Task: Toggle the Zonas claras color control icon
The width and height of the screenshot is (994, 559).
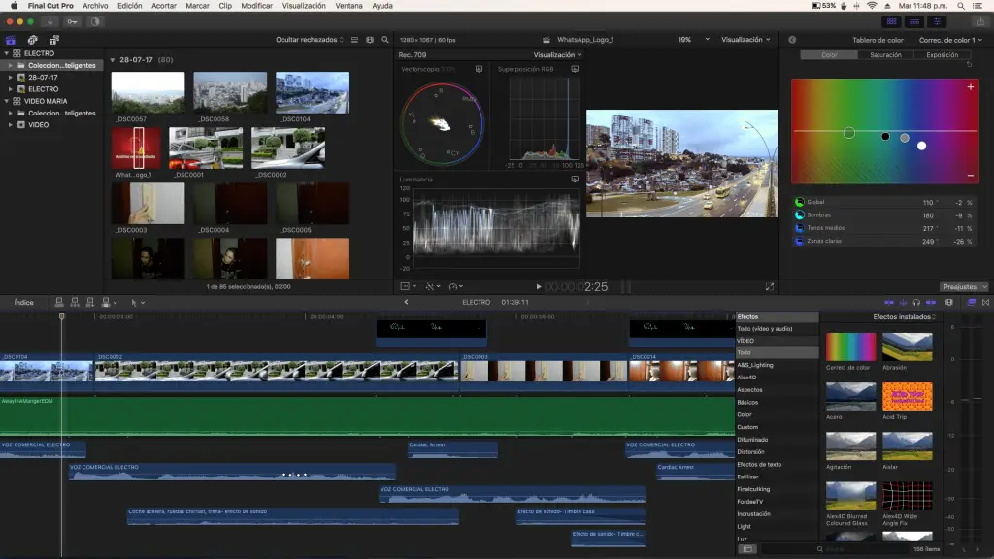Action: pos(799,240)
